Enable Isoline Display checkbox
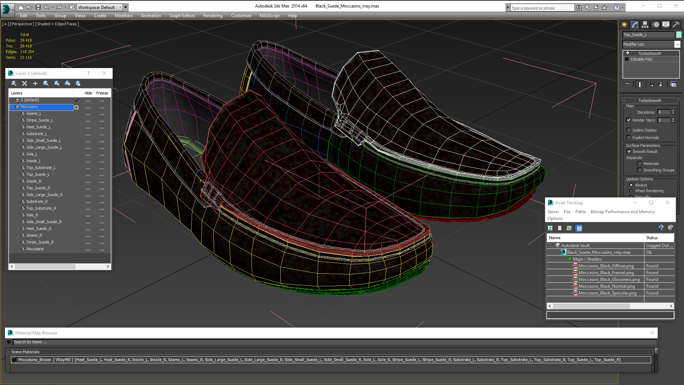The height and width of the screenshot is (385, 684). click(x=629, y=130)
